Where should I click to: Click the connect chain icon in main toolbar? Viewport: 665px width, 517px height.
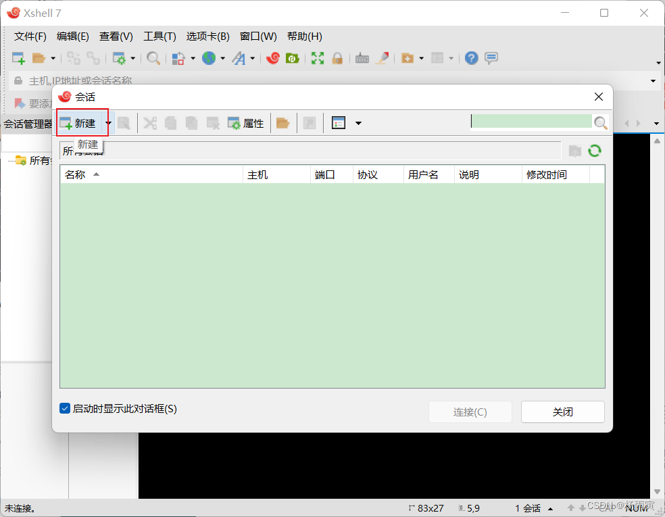[x=74, y=58]
